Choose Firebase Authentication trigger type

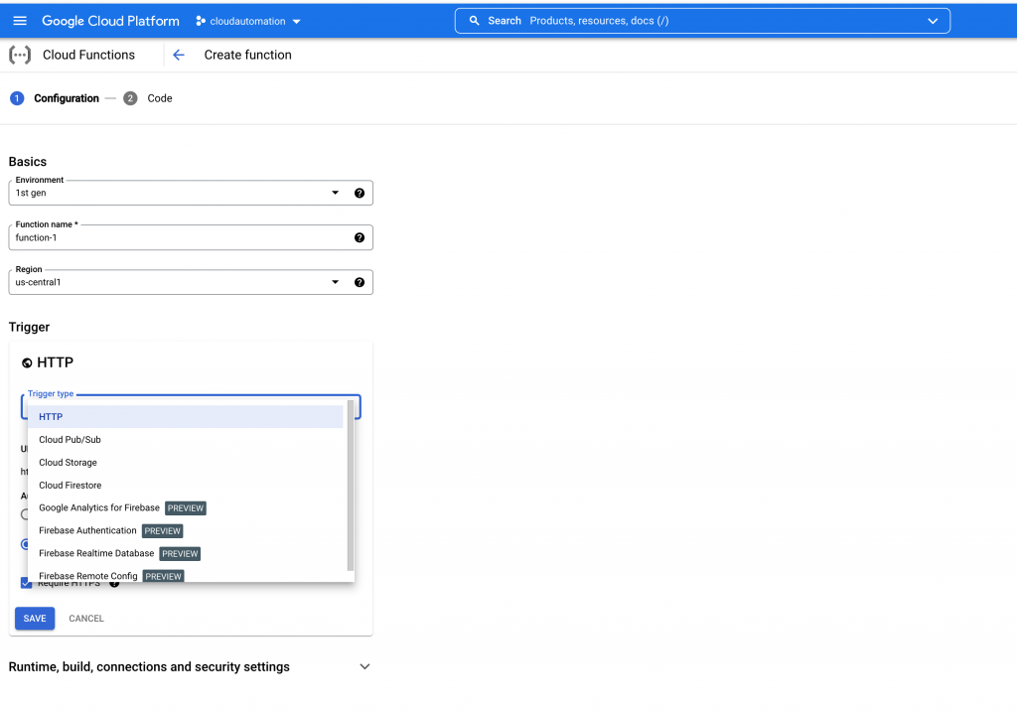(x=186, y=530)
